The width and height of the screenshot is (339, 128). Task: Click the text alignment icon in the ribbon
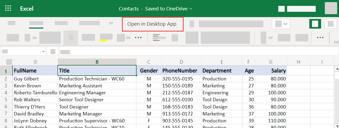coord(156,38)
